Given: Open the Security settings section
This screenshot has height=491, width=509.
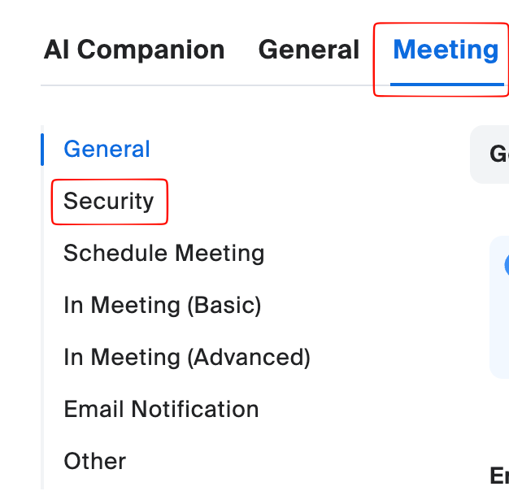Looking at the screenshot, I should pyautogui.click(x=109, y=202).
